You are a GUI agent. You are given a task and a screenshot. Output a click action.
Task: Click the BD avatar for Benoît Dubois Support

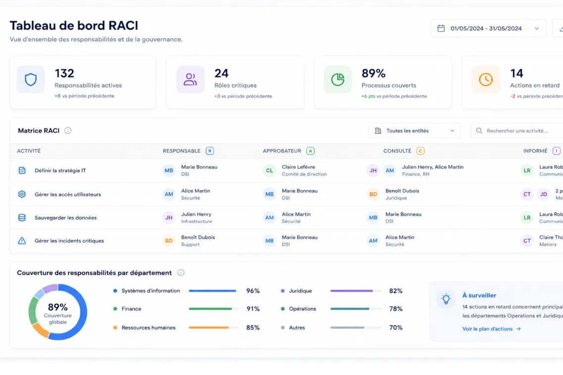coord(169,241)
